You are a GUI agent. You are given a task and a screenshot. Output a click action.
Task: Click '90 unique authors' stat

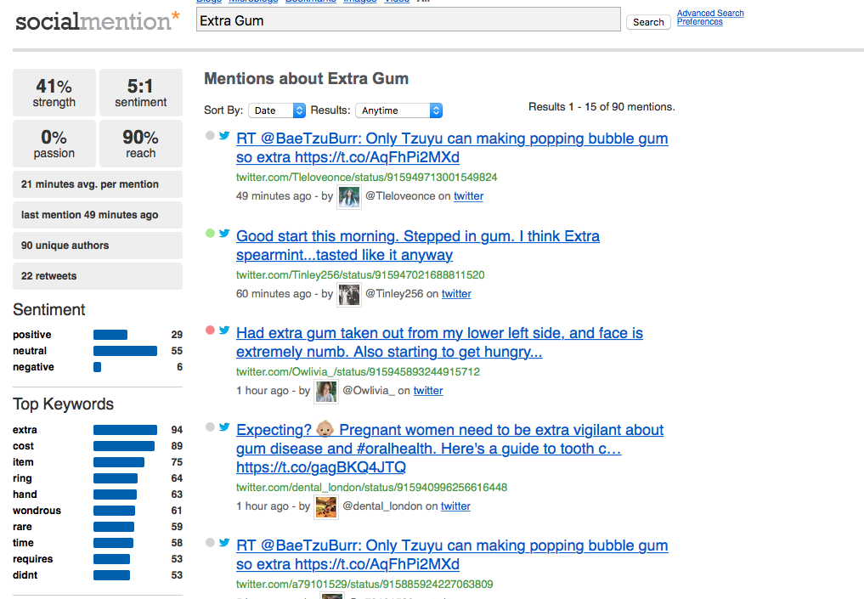(x=98, y=246)
